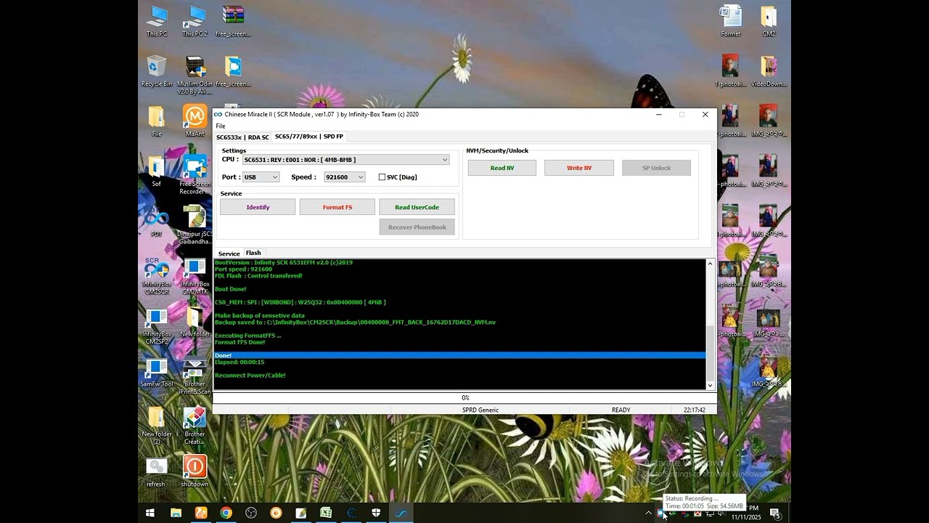Launch Free Screen Recorder shortcut
Image resolution: width=929 pixels, height=523 pixels.
point(195,174)
